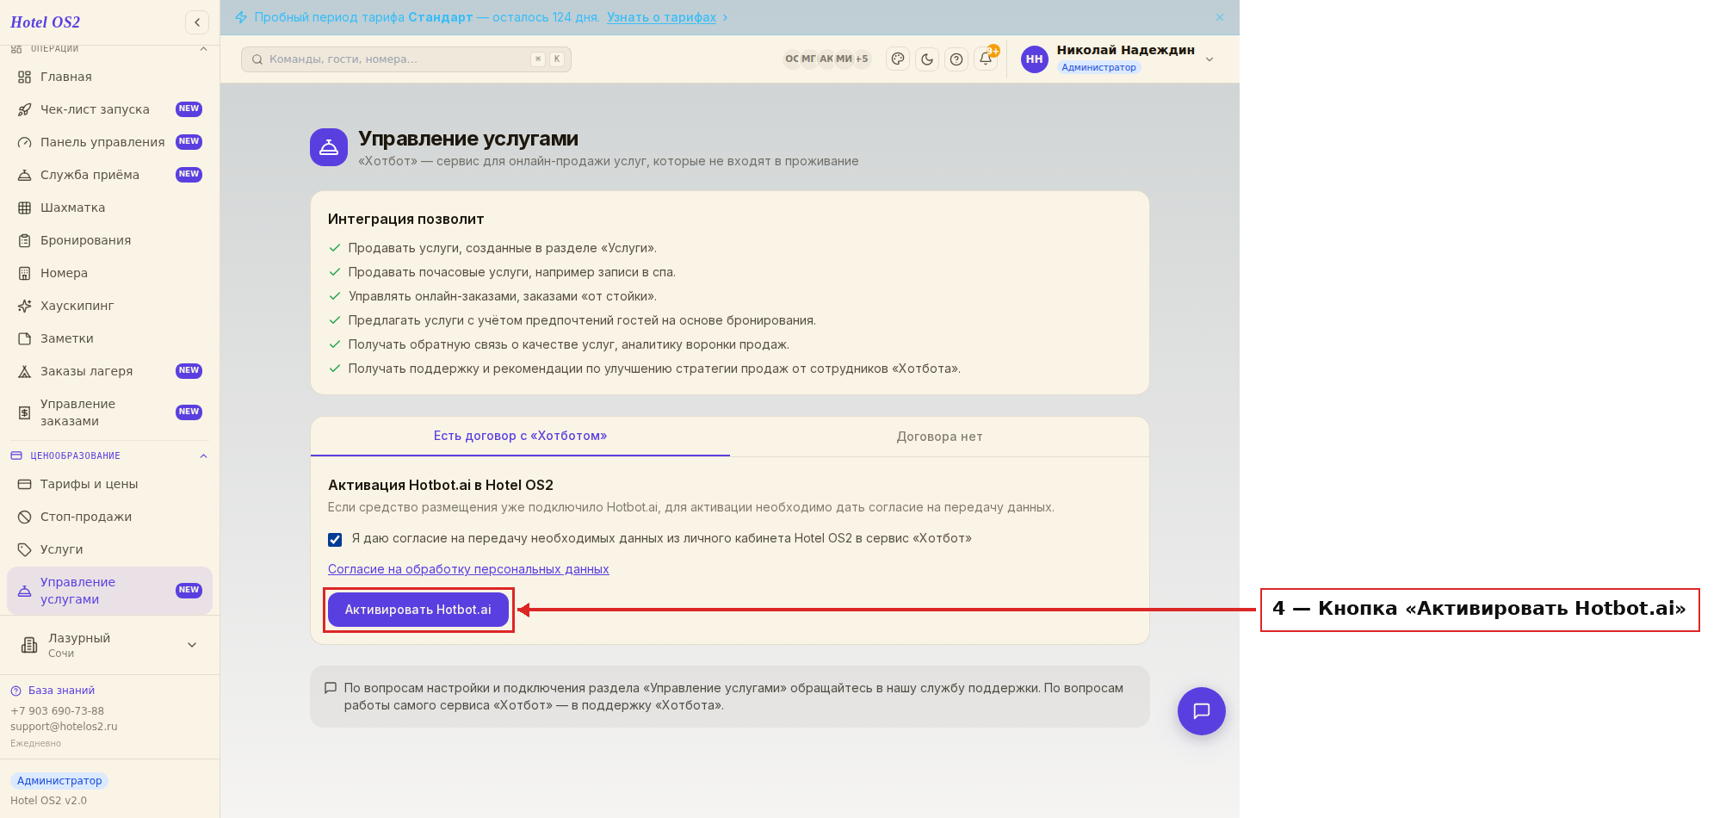Switch to Договора нет tab
This screenshot has height=818, width=1720.
coord(939,437)
